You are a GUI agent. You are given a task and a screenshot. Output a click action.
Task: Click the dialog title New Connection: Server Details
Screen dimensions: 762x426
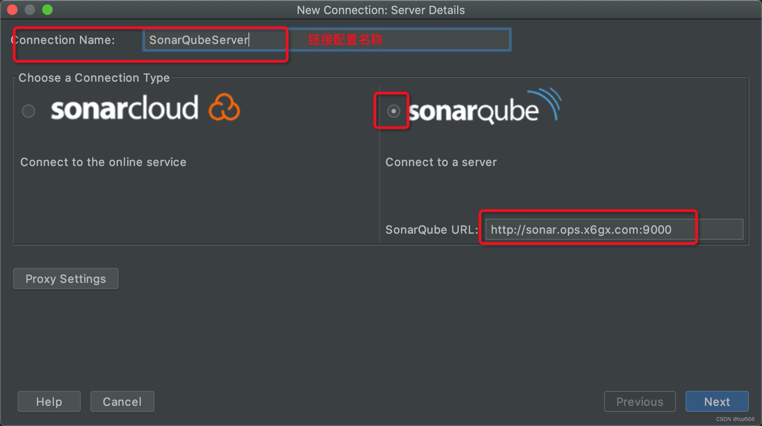[381, 10]
